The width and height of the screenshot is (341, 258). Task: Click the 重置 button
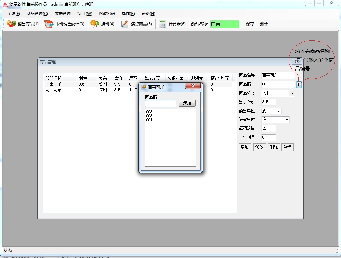[x=287, y=147]
